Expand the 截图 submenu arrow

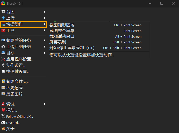pos(45,12)
